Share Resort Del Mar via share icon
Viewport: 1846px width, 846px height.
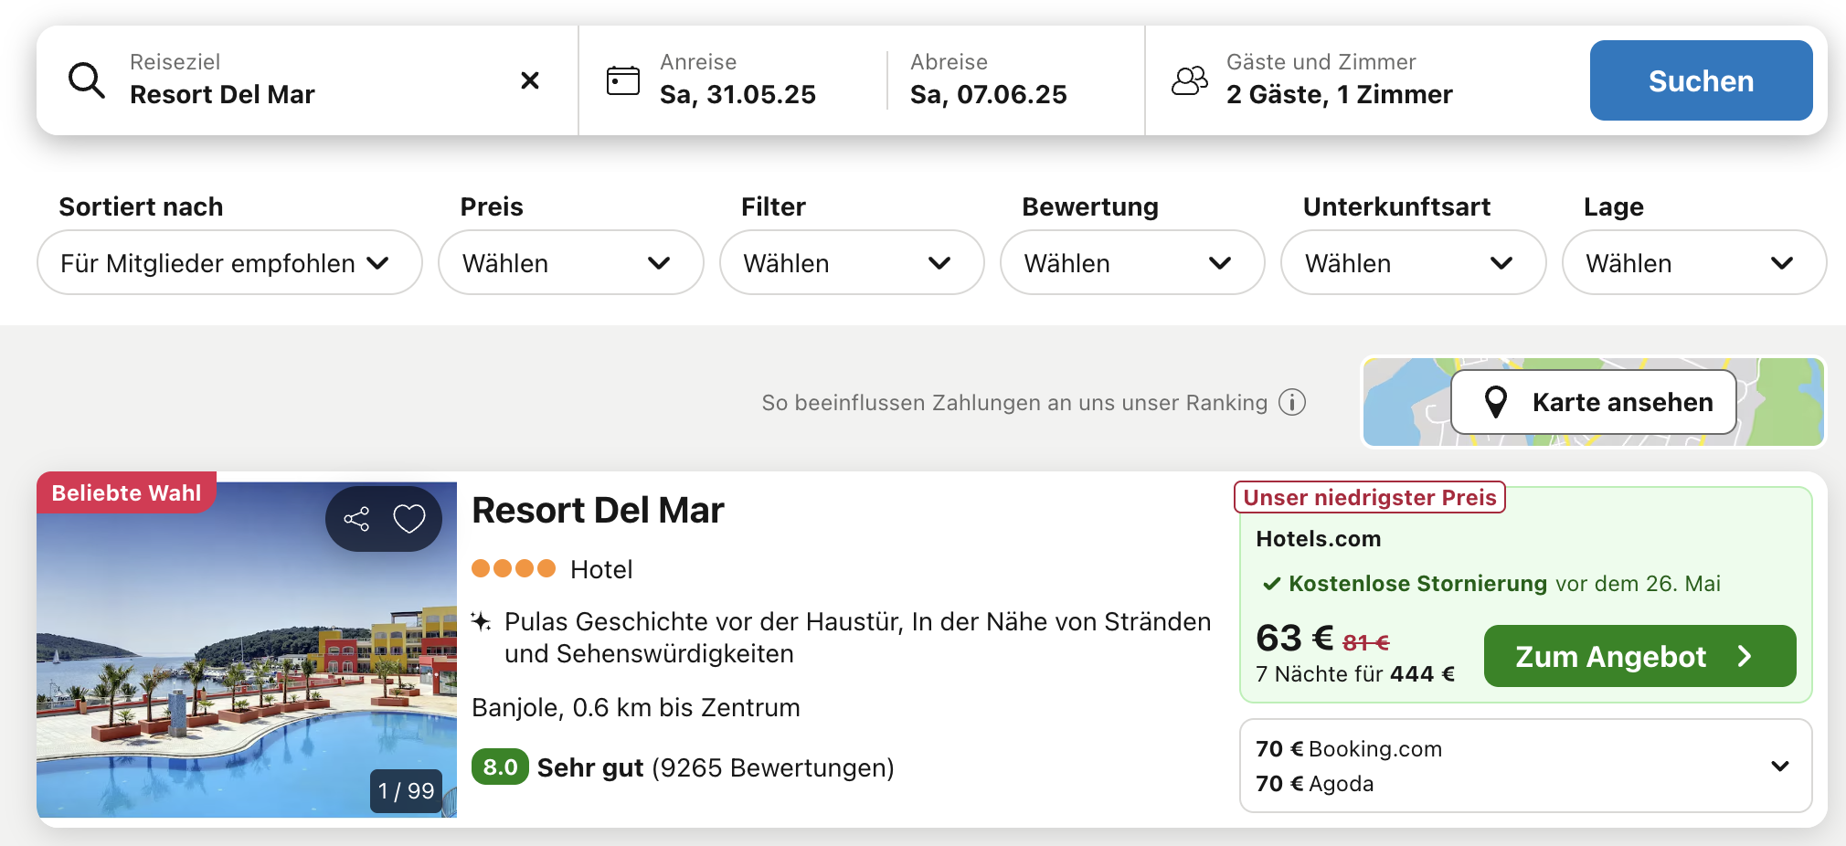click(356, 519)
